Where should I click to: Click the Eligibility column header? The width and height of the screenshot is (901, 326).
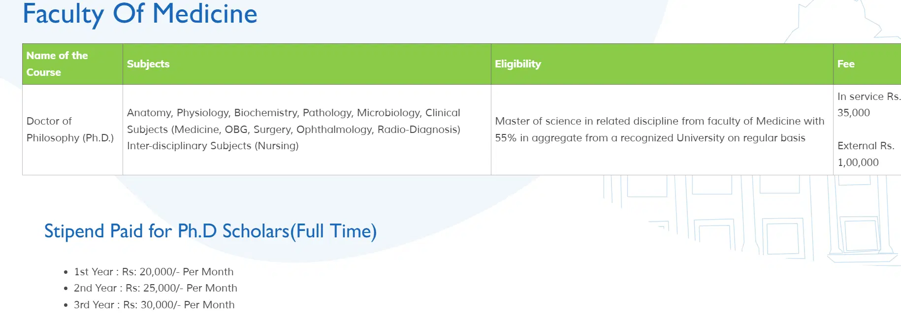click(518, 64)
